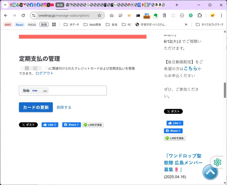This screenshot has height=185, width=227.
Task: Show hidden bookmarks with the overflow chevron
Action: click(x=186, y=24)
